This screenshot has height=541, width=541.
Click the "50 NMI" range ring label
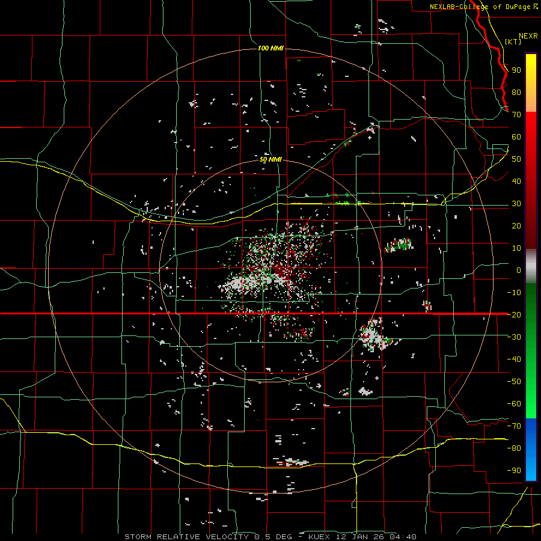click(x=271, y=159)
